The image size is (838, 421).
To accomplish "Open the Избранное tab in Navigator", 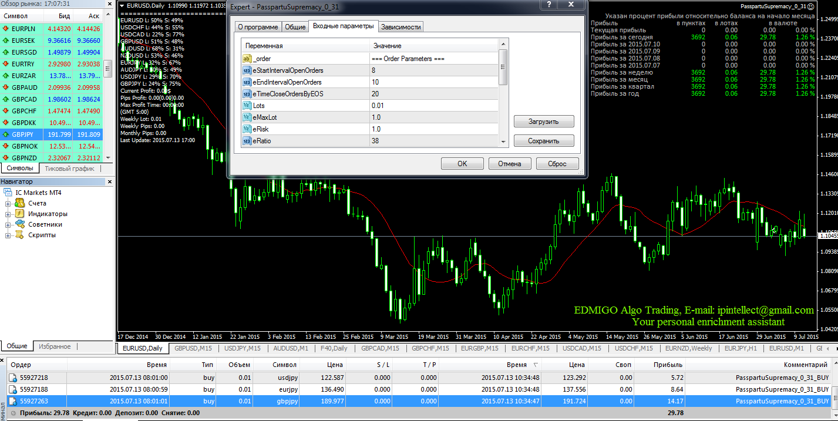I will point(55,346).
